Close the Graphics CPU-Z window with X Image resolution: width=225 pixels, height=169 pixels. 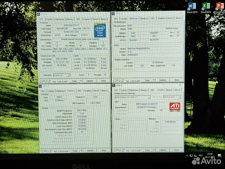(180, 85)
